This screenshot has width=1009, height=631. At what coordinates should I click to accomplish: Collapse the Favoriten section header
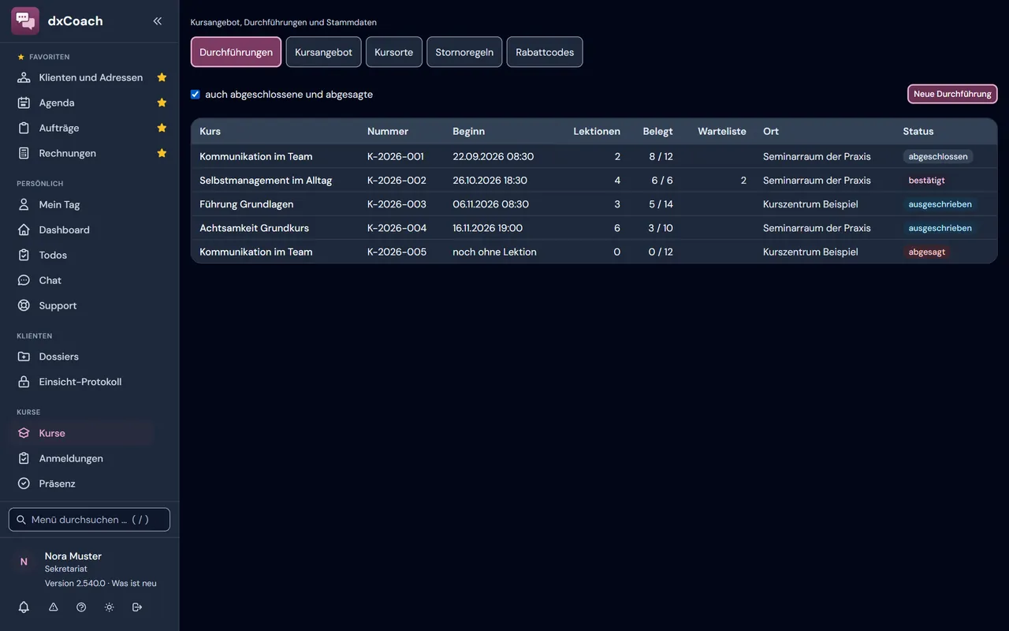[43, 57]
